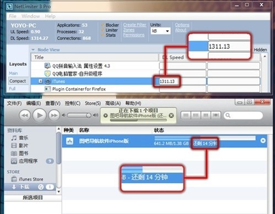Viewport: 275px width, 214px height.
Task: Click sidebar scrollbar down arrow in iTunes
Action: click(58, 192)
